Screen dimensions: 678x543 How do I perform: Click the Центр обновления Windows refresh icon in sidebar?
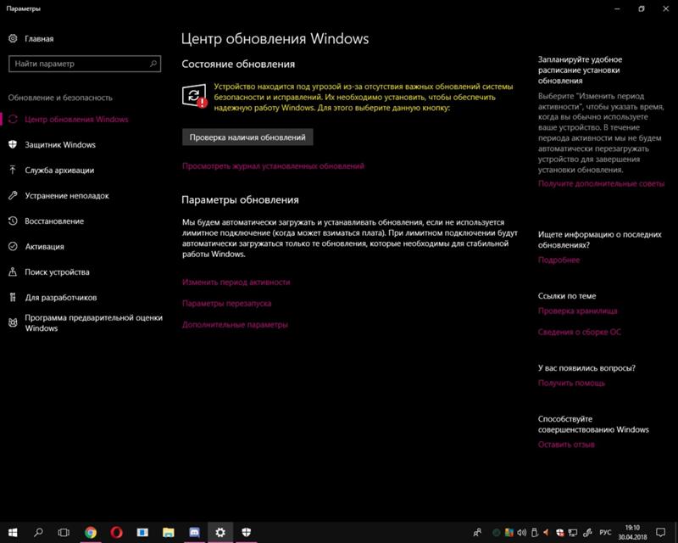click(13, 119)
